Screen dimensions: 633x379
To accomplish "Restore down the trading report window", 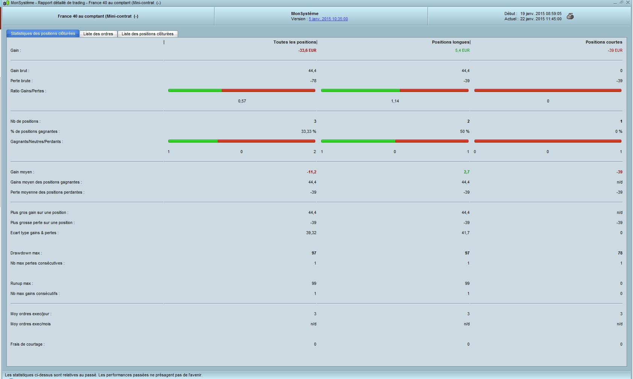I will pyautogui.click(x=621, y=3).
